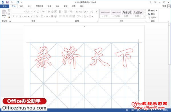
Task: Open the 文件 (File) menu
Action: tap(5, 6)
